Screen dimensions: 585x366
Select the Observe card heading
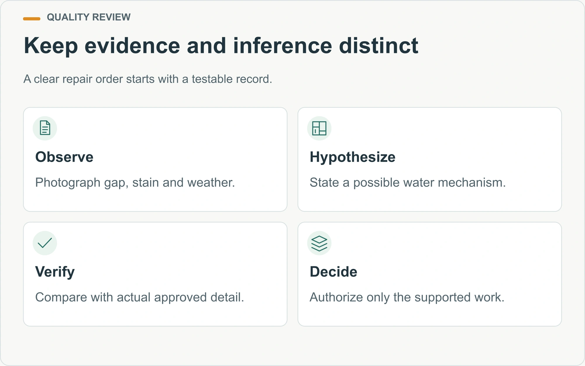64,157
